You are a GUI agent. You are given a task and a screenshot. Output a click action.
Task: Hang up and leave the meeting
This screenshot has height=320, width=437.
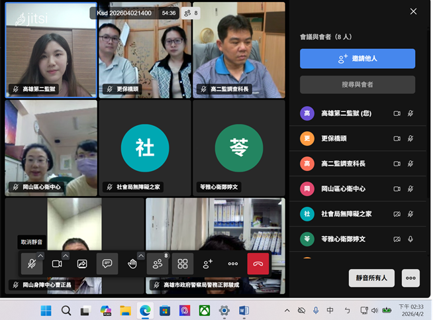pyautogui.click(x=258, y=264)
